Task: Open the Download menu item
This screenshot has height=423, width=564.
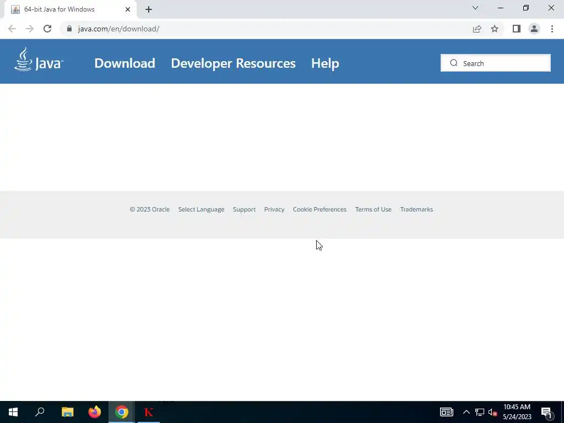Action: tap(125, 63)
